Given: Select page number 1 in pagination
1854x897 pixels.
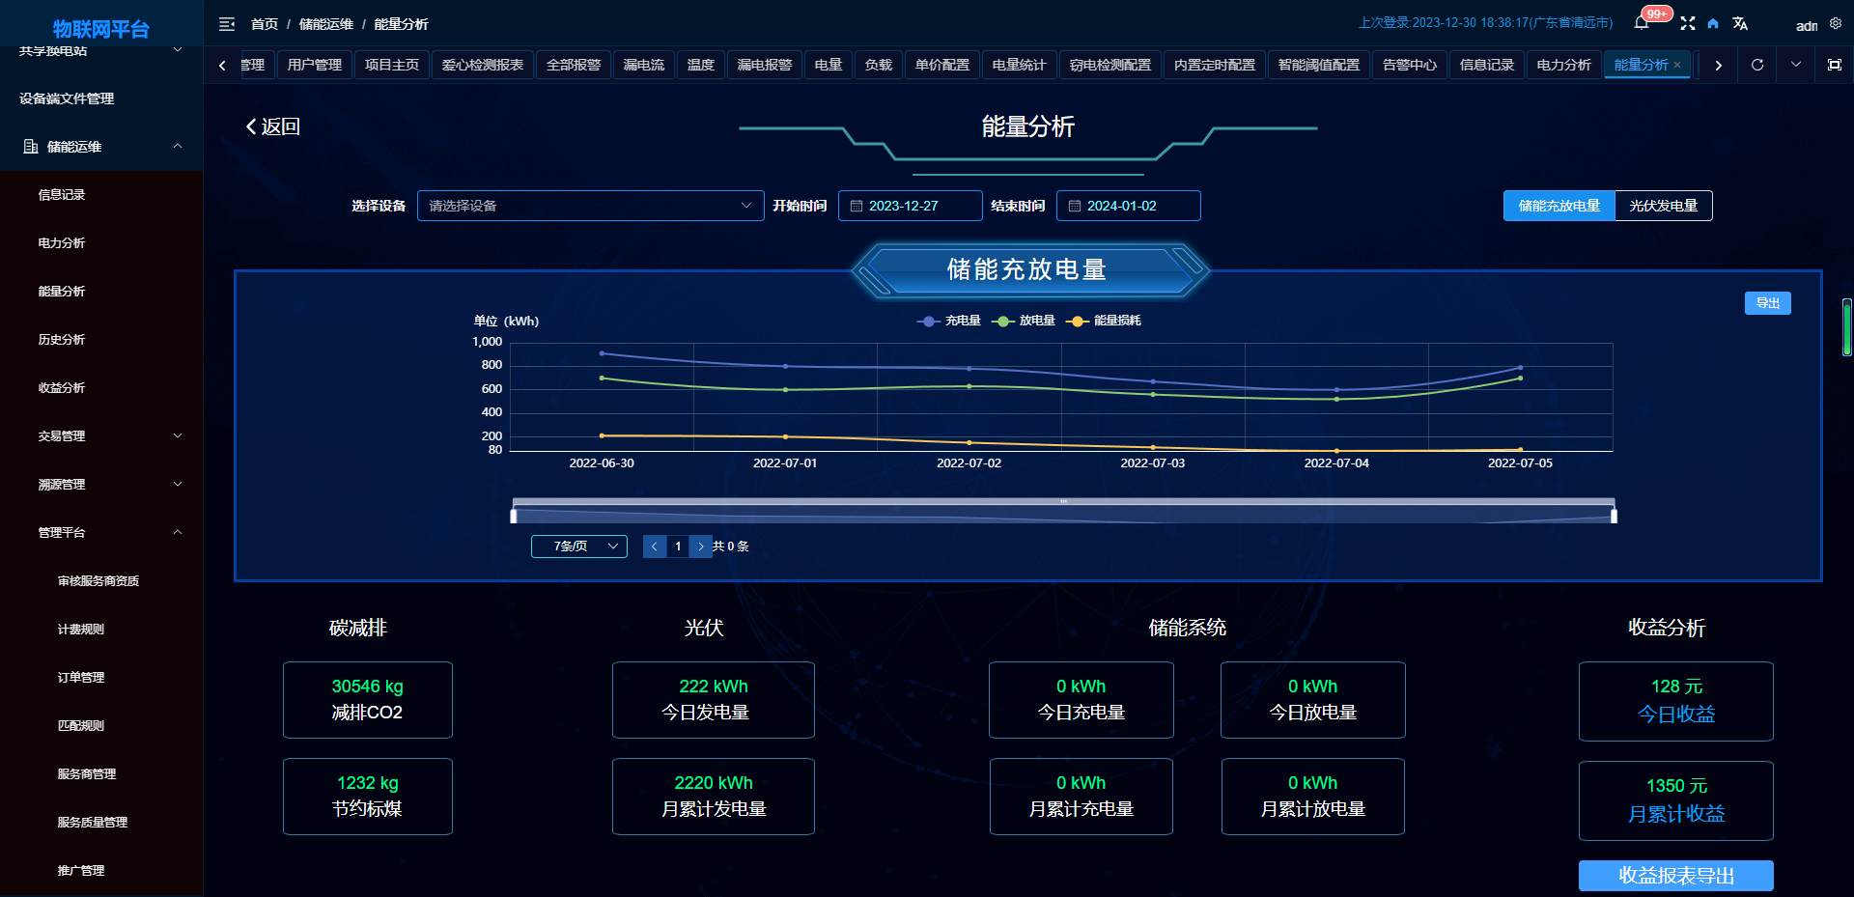Looking at the screenshot, I should coord(678,547).
